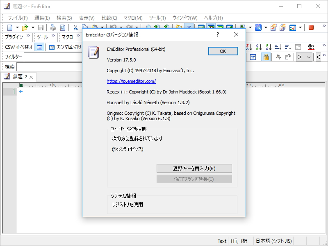
Task: Open the https://jp.emeditor.com/ link
Action: tap(131, 81)
